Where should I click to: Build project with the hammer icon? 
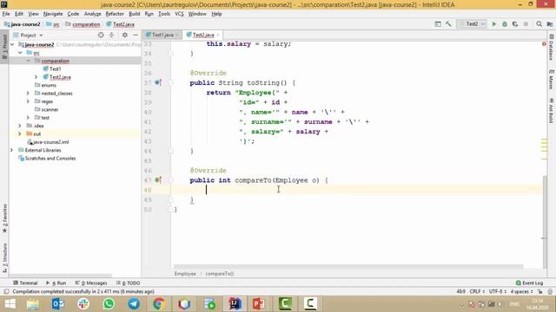[x=448, y=24]
